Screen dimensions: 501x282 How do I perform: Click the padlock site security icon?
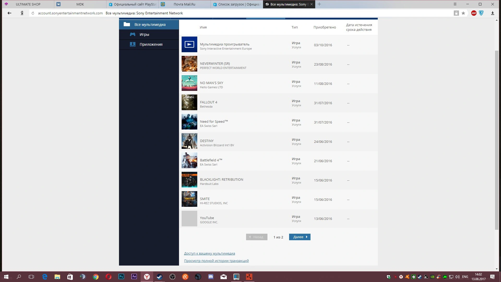tap(456, 13)
